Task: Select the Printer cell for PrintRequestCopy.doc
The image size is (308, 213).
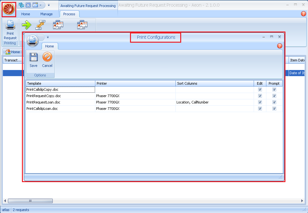Action: [135, 96]
